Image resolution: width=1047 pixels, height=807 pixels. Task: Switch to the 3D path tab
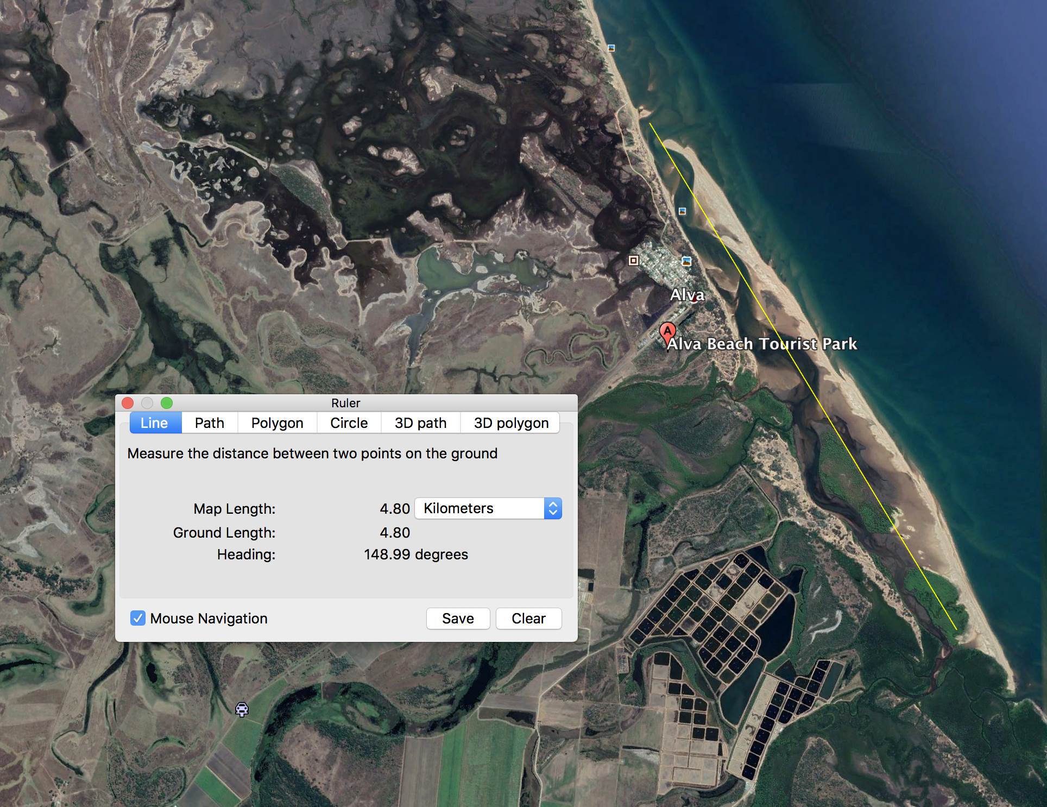420,423
